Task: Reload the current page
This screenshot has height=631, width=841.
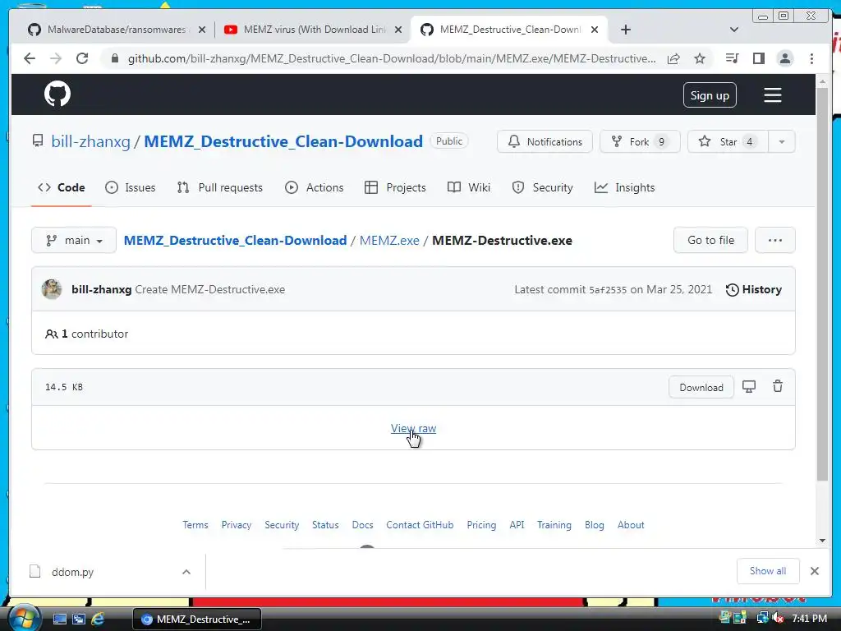Action: (x=82, y=58)
